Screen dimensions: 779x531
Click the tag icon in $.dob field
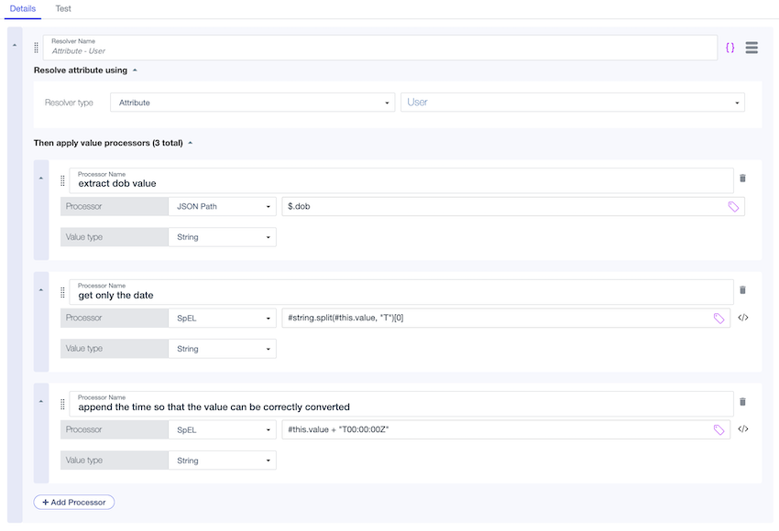733,206
